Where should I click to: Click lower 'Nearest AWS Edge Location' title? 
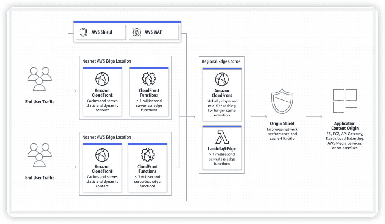(x=106, y=137)
